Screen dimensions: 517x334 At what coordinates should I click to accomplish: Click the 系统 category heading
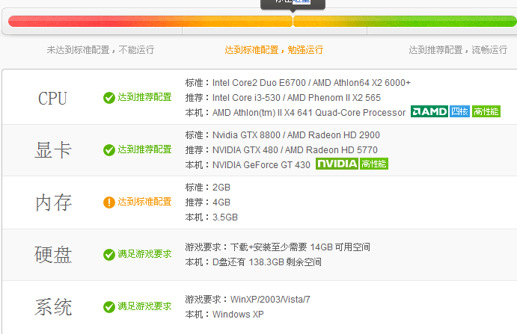click(53, 307)
